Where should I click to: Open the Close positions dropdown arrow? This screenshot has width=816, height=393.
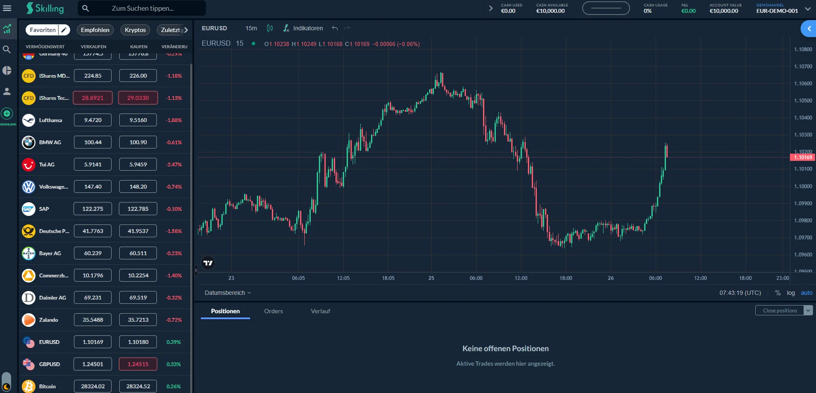(808, 310)
